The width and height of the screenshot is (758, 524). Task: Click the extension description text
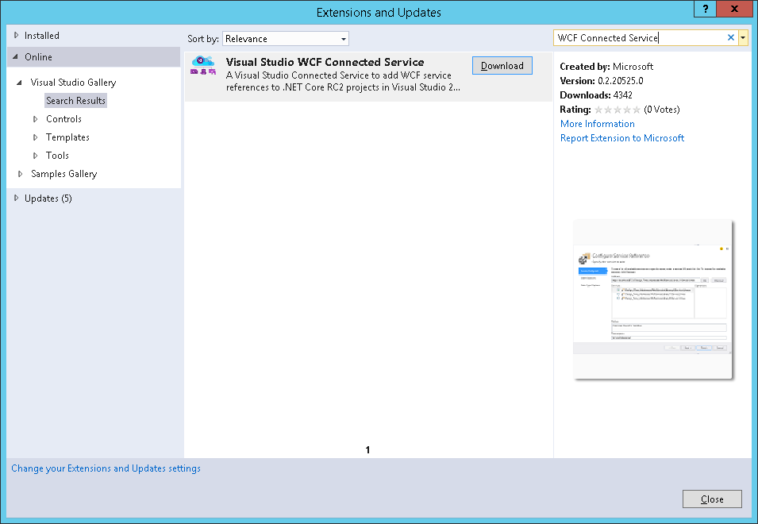(x=343, y=81)
